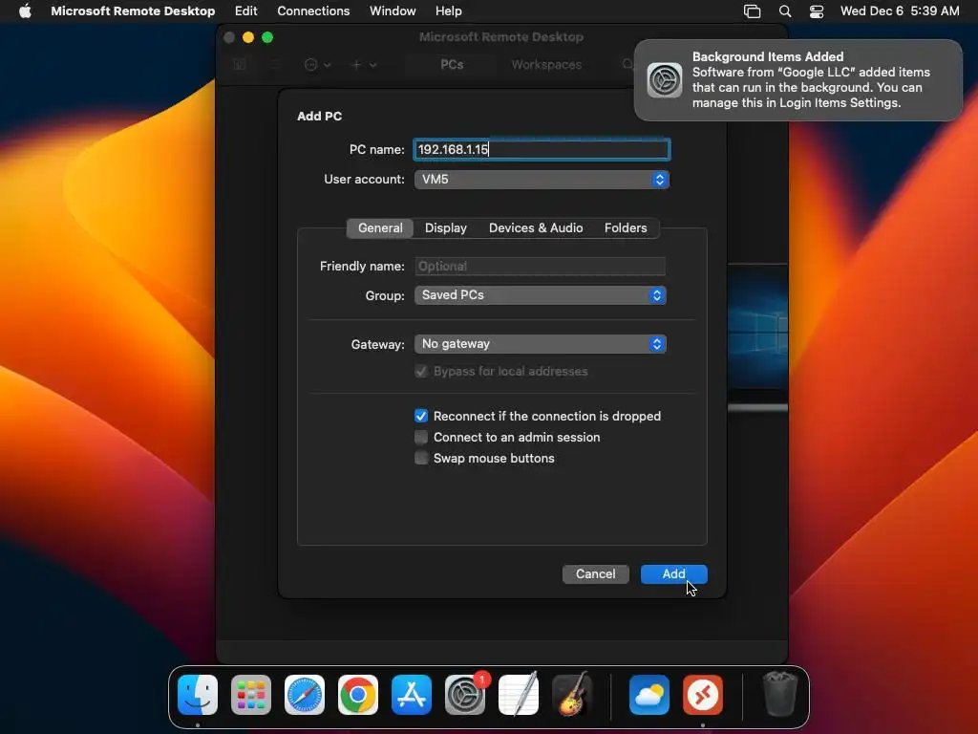
Task: Click the PC name input field
Action: 542,150
